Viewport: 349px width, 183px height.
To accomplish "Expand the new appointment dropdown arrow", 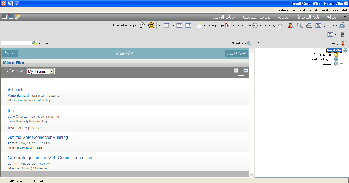I will click(234, 25).
